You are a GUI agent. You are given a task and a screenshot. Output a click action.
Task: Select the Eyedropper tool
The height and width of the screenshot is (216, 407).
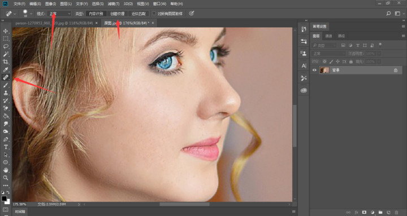pyautogui.click(x=6, y=69)
